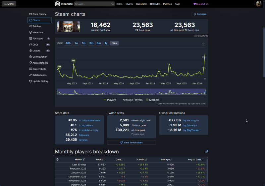The width and height of the screenshot is (265, 186).
Task: Toggle Players series in legend
Action: pos(110,100)
